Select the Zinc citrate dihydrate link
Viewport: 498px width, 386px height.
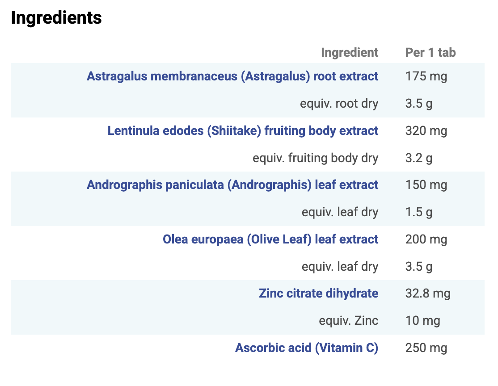pyautogui.click(x=318, y=294)
